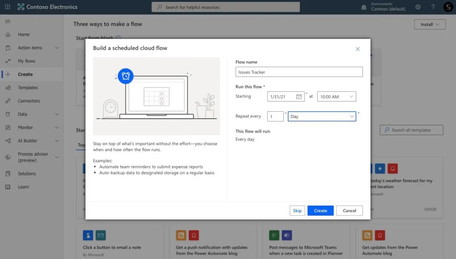Click the Create plus icon
This screenshot has height=259, width=456.
[x=8, y=74]
